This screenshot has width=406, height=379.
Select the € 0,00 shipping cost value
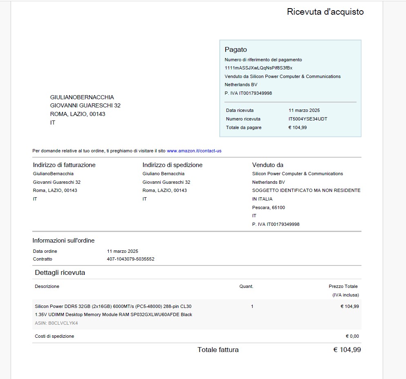(352, 336)
